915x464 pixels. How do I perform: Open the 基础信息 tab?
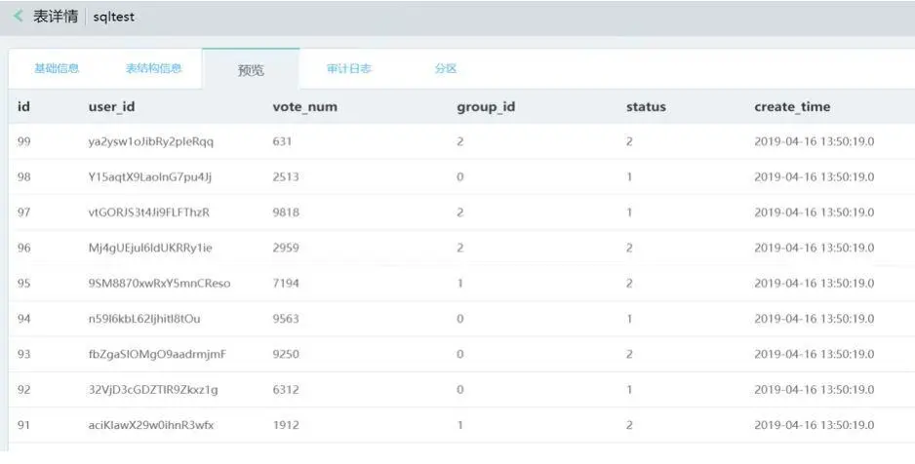[57, 69]
